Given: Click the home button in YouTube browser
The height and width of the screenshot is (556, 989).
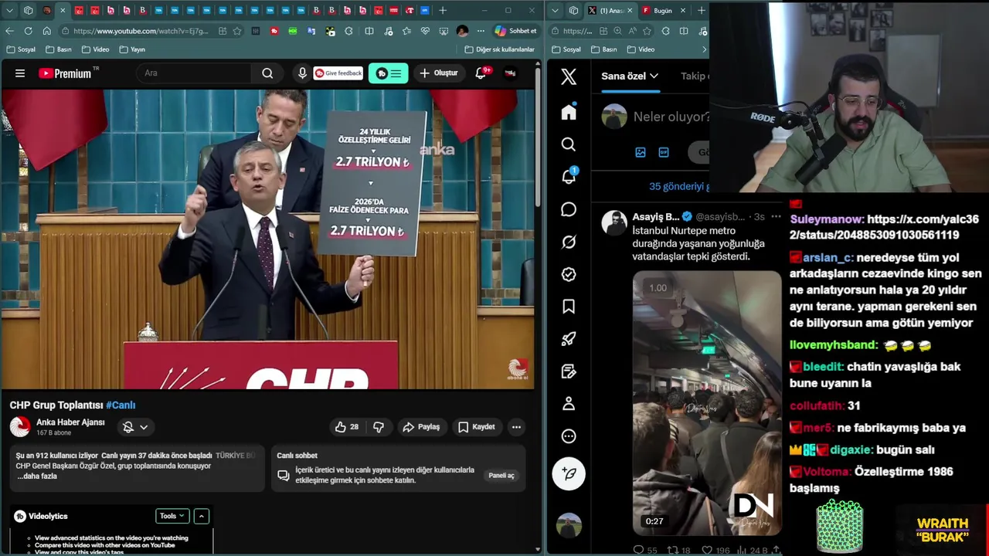Looking at the screenshot, I should click(46, 31).
